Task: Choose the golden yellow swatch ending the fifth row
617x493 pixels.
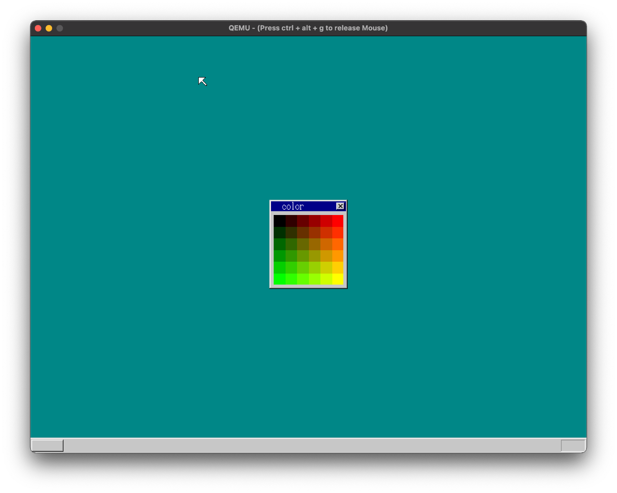Action: [x=338, y=267]
